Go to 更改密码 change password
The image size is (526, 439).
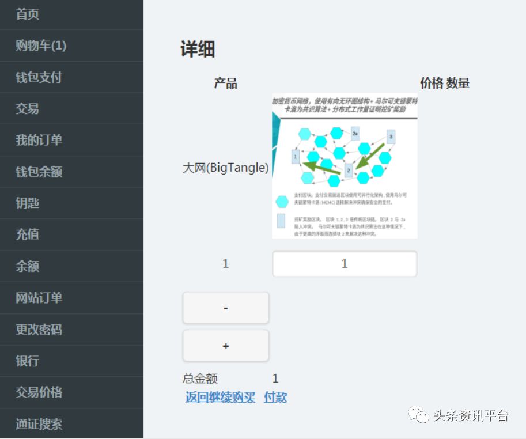tap(39, 330)
